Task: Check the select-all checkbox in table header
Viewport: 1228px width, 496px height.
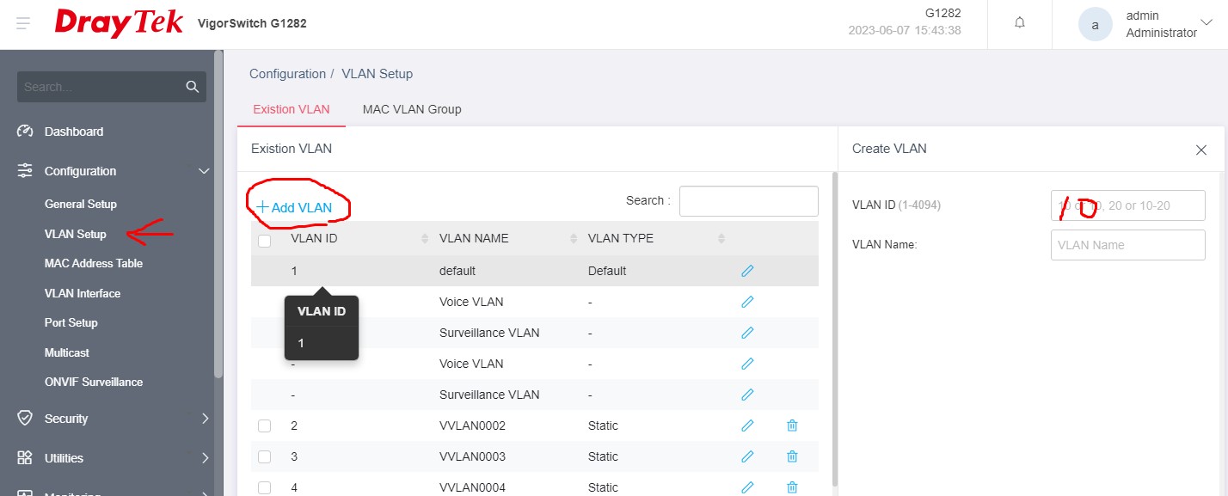Action: (x=265, y=240)
